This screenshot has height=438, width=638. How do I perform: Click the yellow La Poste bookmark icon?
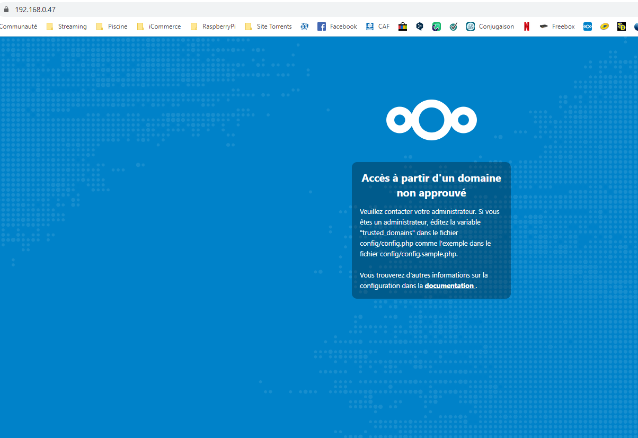[x=604, y=26]
